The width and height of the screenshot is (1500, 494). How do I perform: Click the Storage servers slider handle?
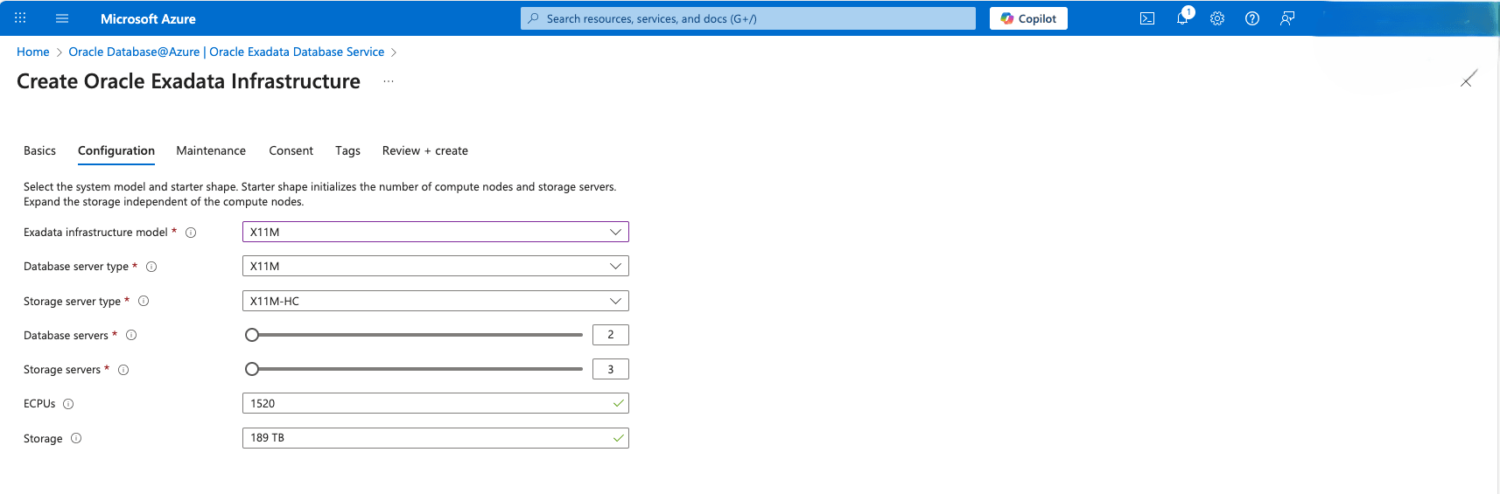tap(252, 369)
